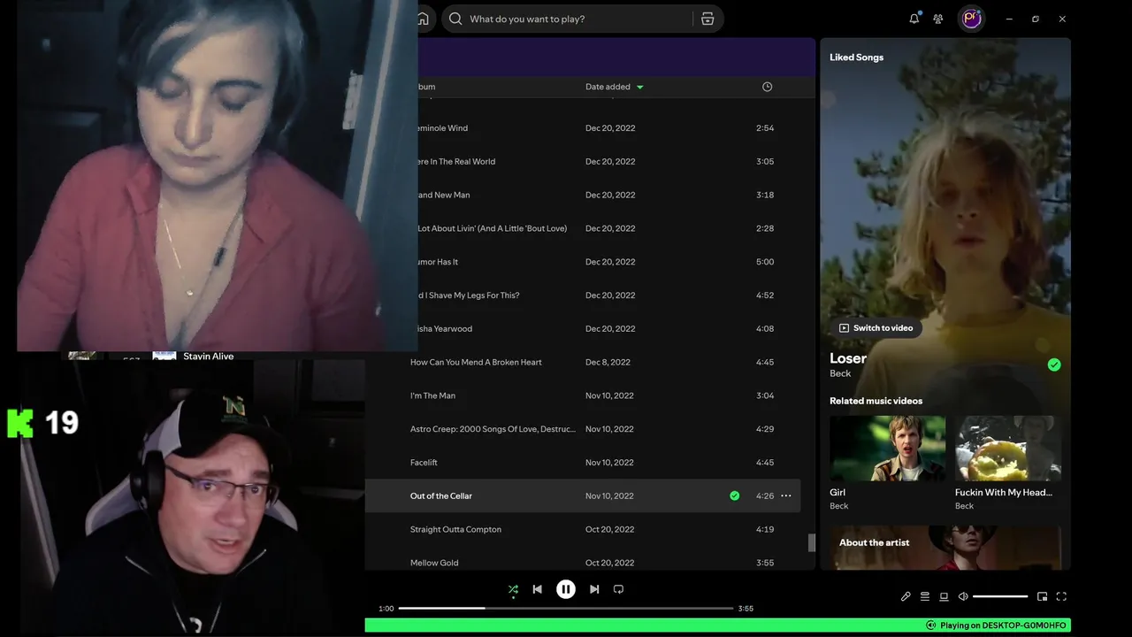Image resolution: width=1132 pixels, height=637 pixels.
Task: Toggle shuffle playback
Action: pos(513,589)
